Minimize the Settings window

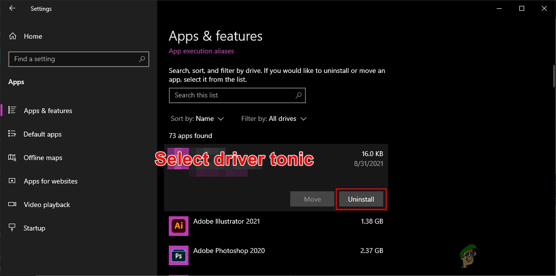(x=499, y=8)
